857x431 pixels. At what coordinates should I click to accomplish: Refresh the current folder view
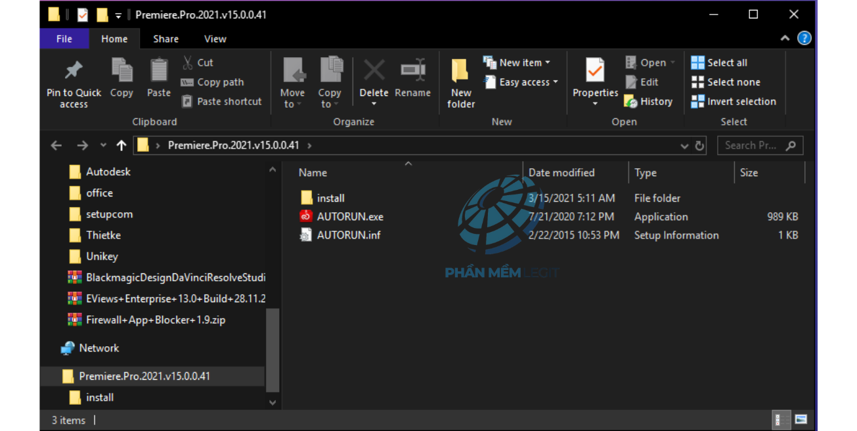pos(700,146)
